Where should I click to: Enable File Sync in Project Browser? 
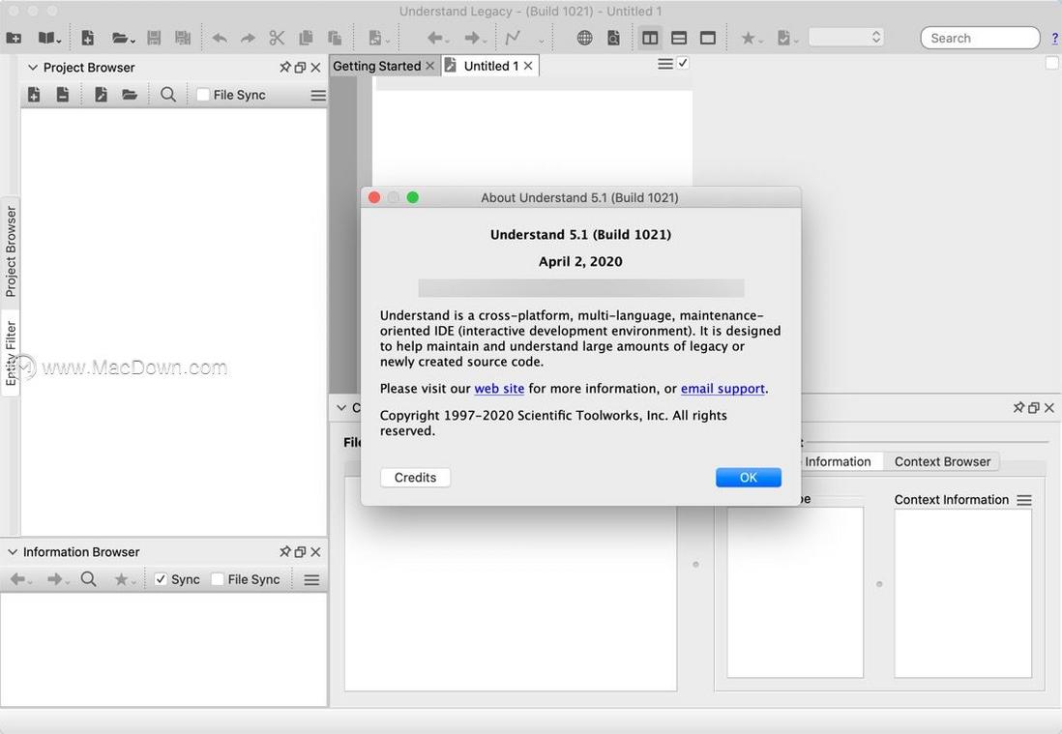point(202,95)
